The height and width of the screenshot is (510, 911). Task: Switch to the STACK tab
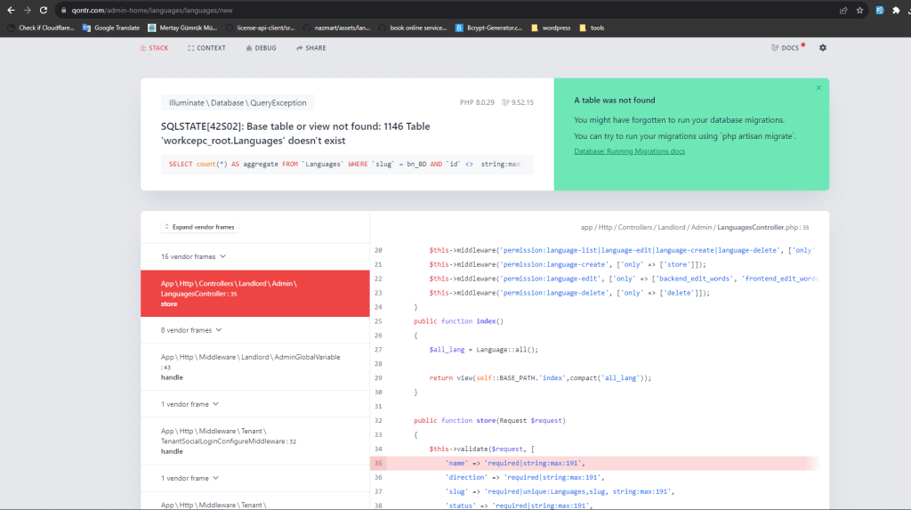154,48
